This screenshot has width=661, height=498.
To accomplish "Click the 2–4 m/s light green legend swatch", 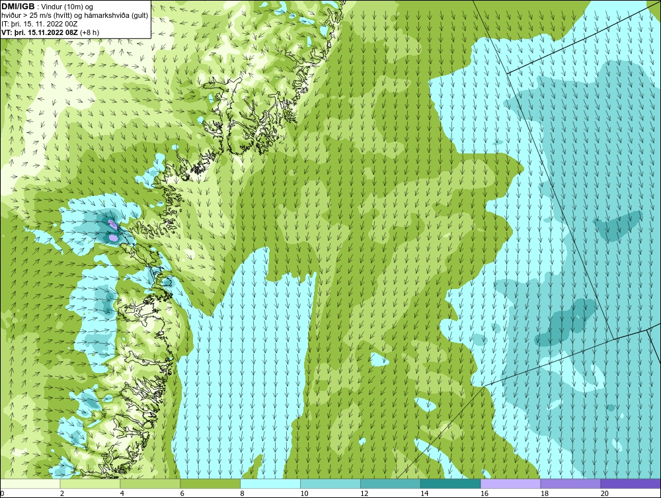I will 90,483.
